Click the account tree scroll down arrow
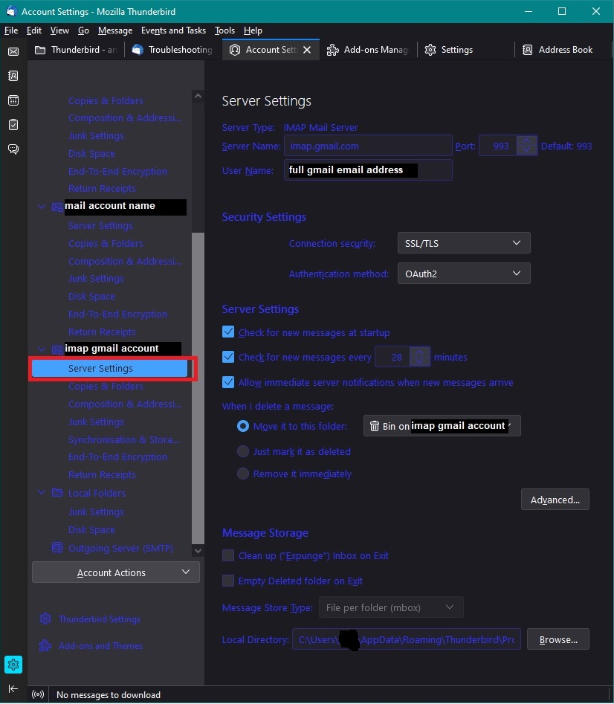614x704 pixels. [x=198, y=550]
